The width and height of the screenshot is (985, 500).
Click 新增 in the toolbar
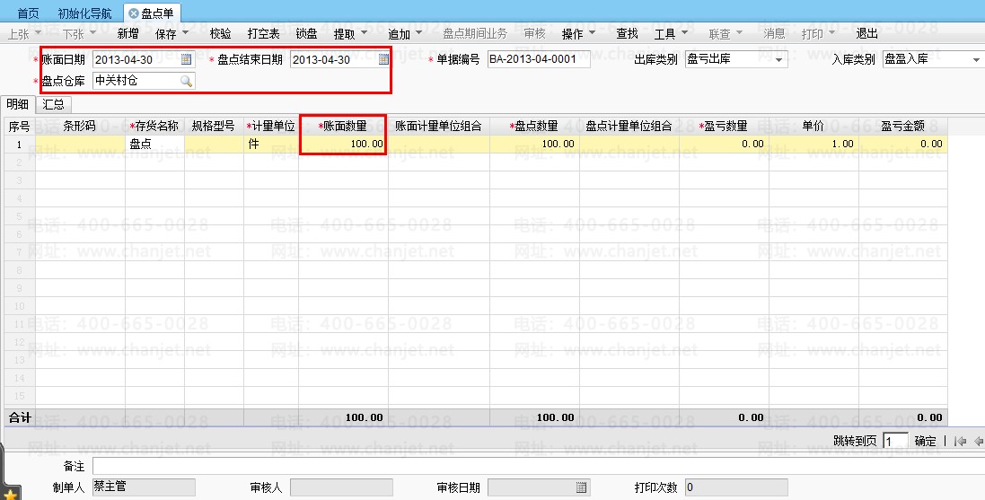point(128,33)
